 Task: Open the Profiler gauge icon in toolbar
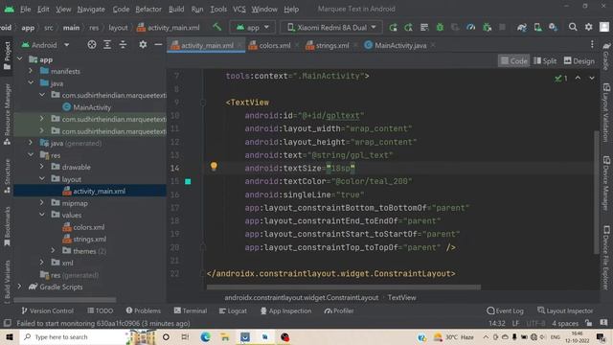click(471, 27)
